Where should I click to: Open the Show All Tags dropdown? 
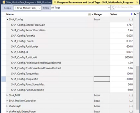click(x=109, y=8)
